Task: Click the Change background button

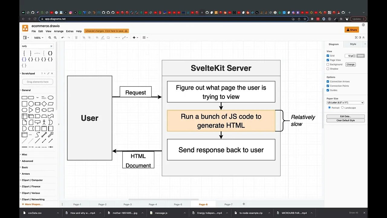Action: click(x=350, y=64)
